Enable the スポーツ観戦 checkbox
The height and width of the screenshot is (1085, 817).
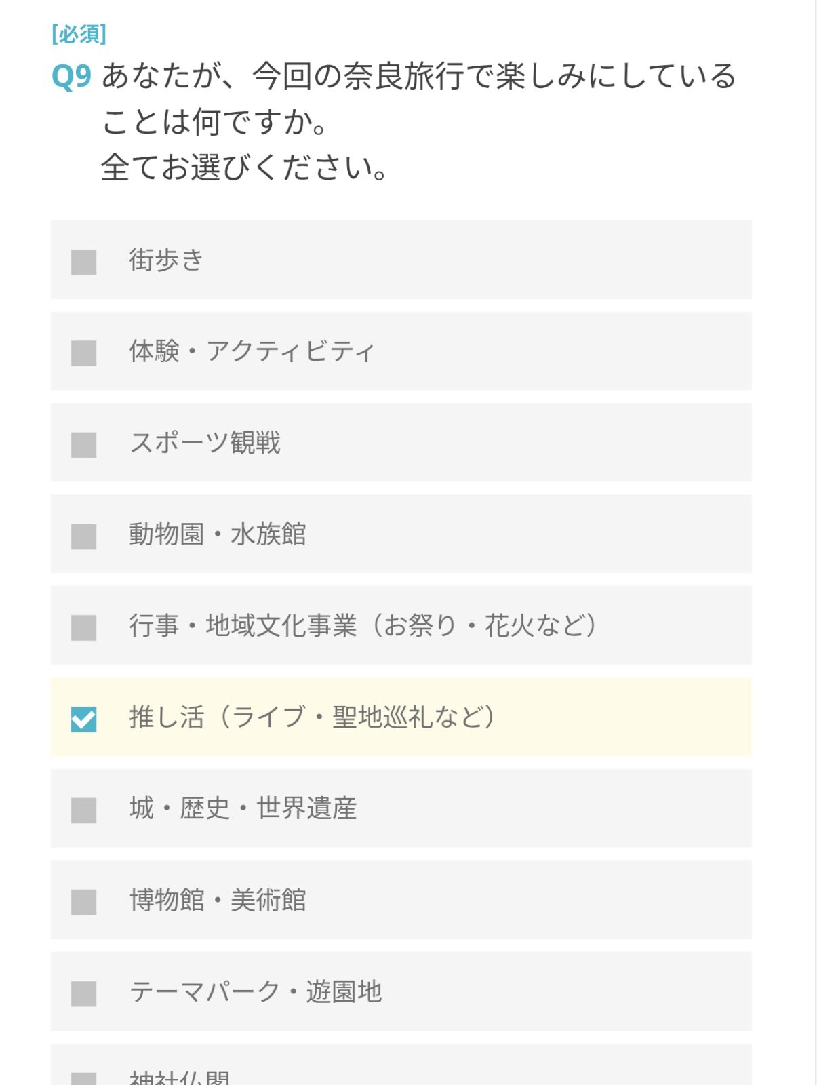click(x=83, y=445)
